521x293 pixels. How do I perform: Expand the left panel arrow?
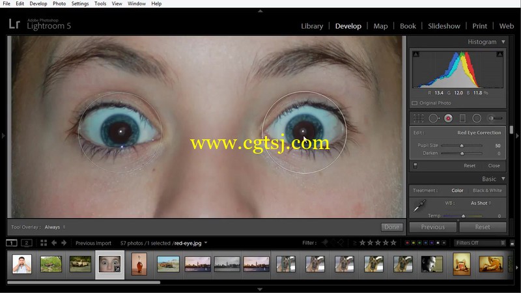[x=3, y=135]
